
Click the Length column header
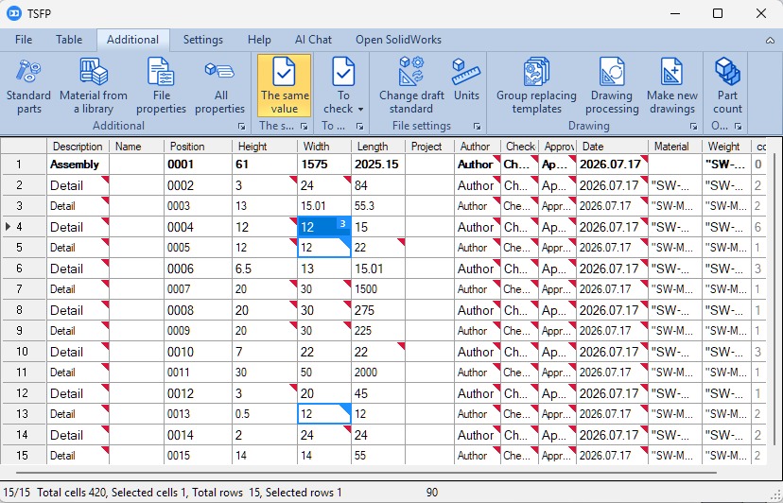(x=378, y=147)
